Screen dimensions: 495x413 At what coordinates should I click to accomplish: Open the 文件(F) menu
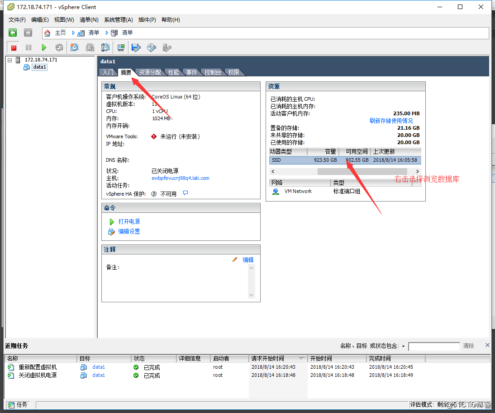(x=17, y=20)
